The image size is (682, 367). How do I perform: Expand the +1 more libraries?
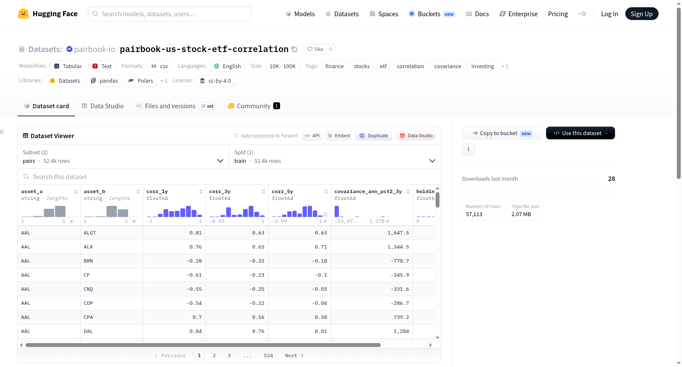[x=164, y=81]
